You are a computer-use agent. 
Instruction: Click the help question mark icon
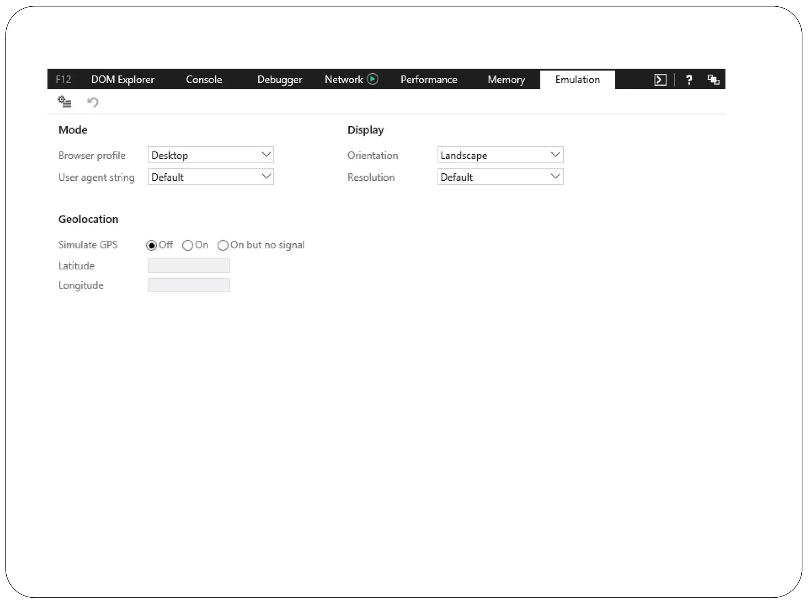point(689,80)
